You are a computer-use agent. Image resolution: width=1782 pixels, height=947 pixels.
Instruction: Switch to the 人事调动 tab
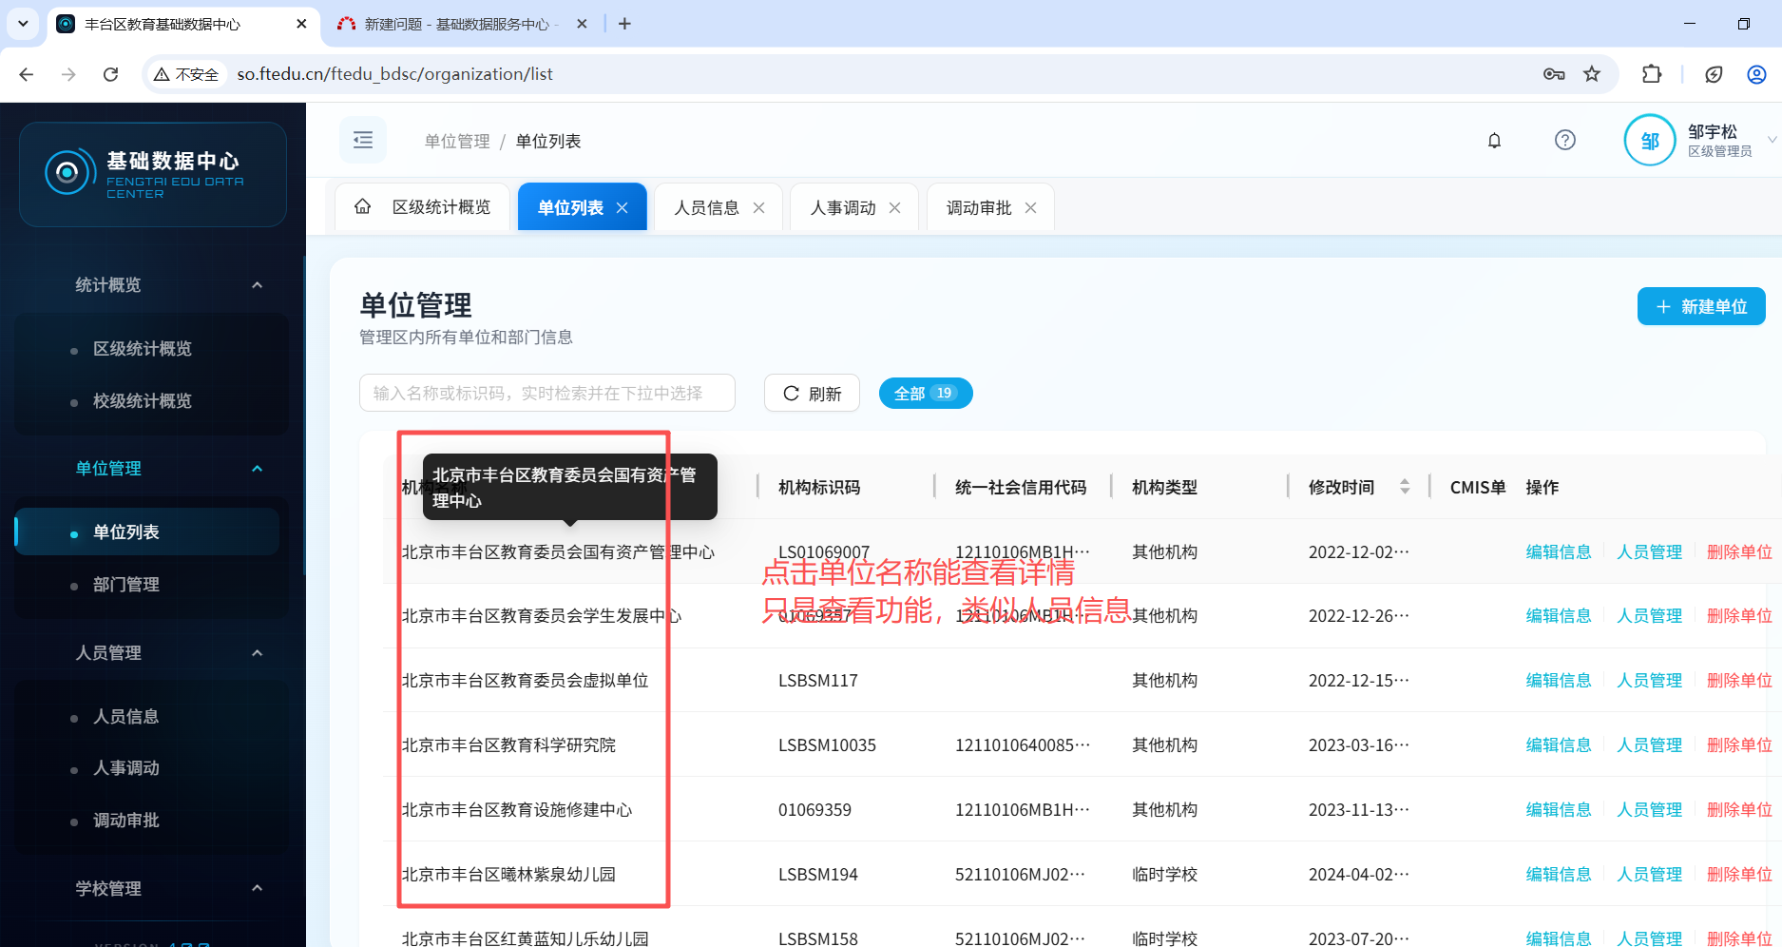842,208
